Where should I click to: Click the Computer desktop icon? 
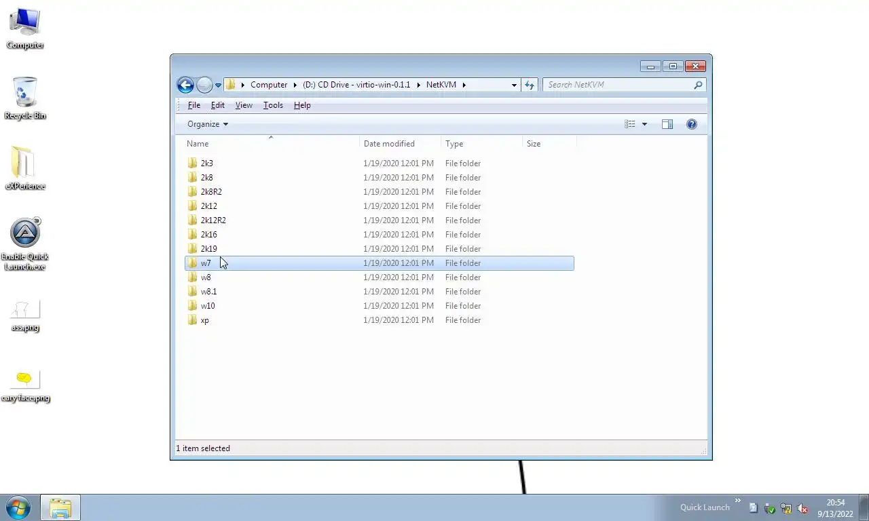(25, 28)
